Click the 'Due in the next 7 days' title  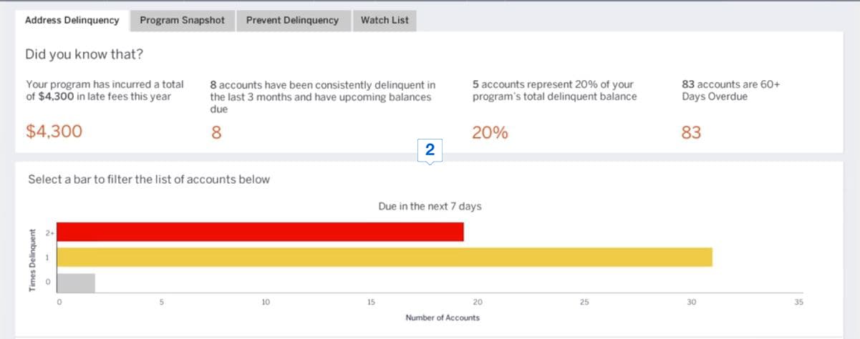point(430,207)
